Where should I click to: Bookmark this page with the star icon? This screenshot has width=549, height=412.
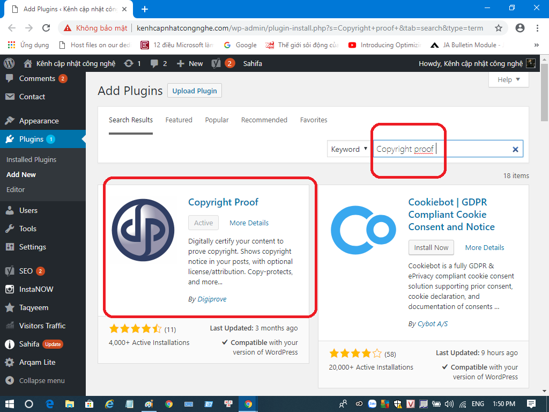[498, 28]
